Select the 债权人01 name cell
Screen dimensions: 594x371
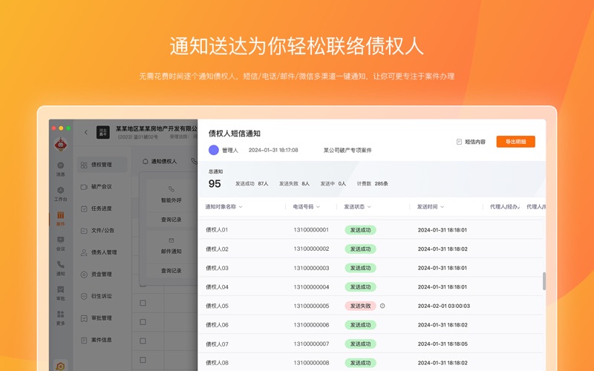[x=217, y=230]
